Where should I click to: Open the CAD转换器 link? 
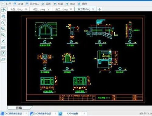pyautogui.click(x=72, y=114)
